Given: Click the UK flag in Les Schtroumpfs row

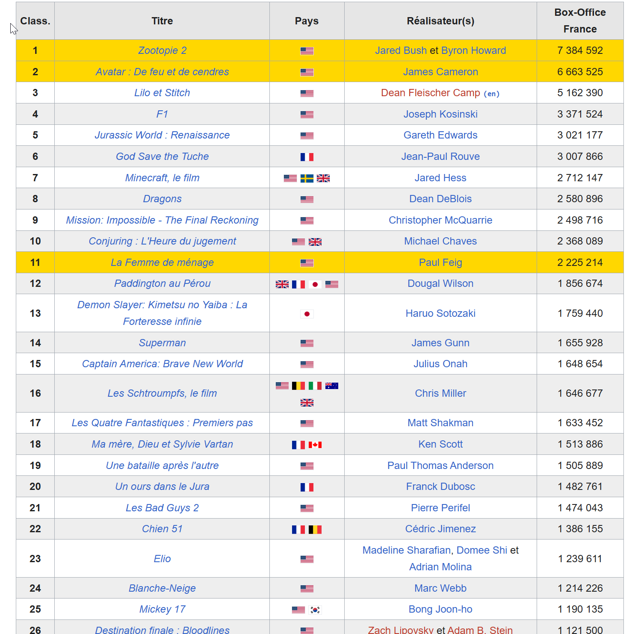Looking at the screenshot, I should [307, 403].
